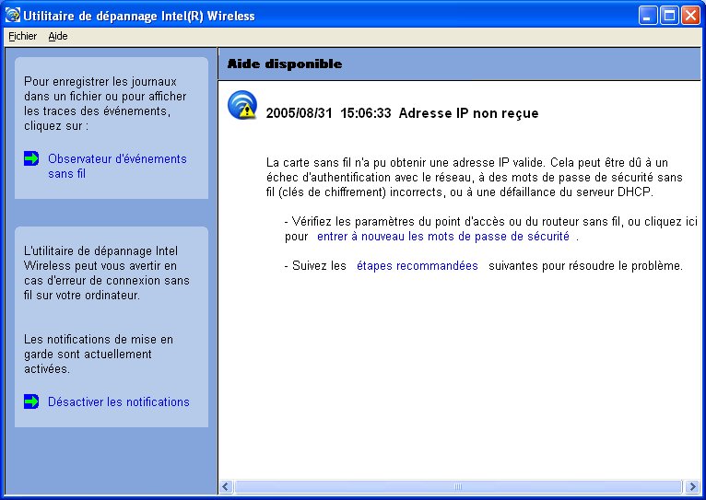Open the étapes recommandées link

[417, 266]
